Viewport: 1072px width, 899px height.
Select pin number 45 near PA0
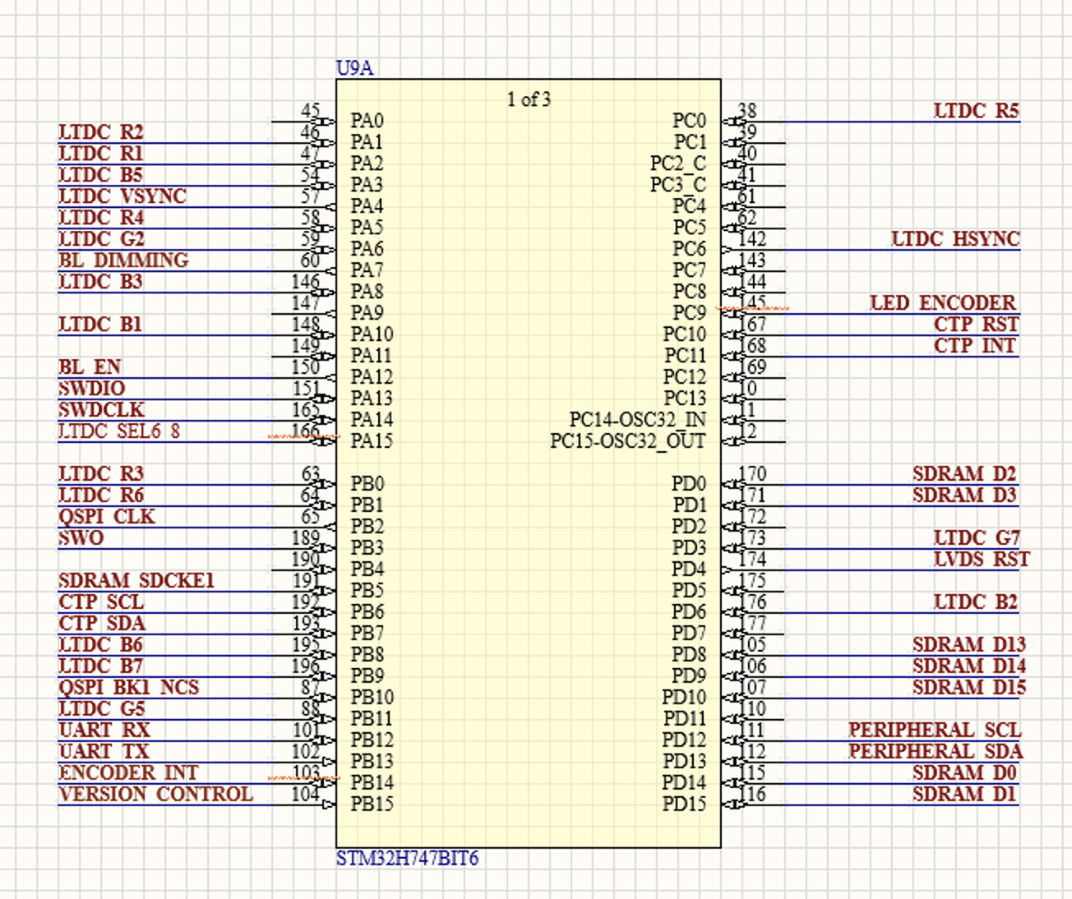coord(312,109)
